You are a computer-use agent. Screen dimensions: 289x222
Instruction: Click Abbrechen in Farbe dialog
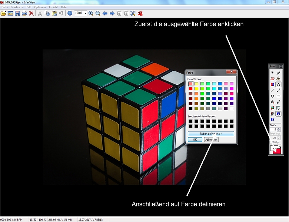211,140
